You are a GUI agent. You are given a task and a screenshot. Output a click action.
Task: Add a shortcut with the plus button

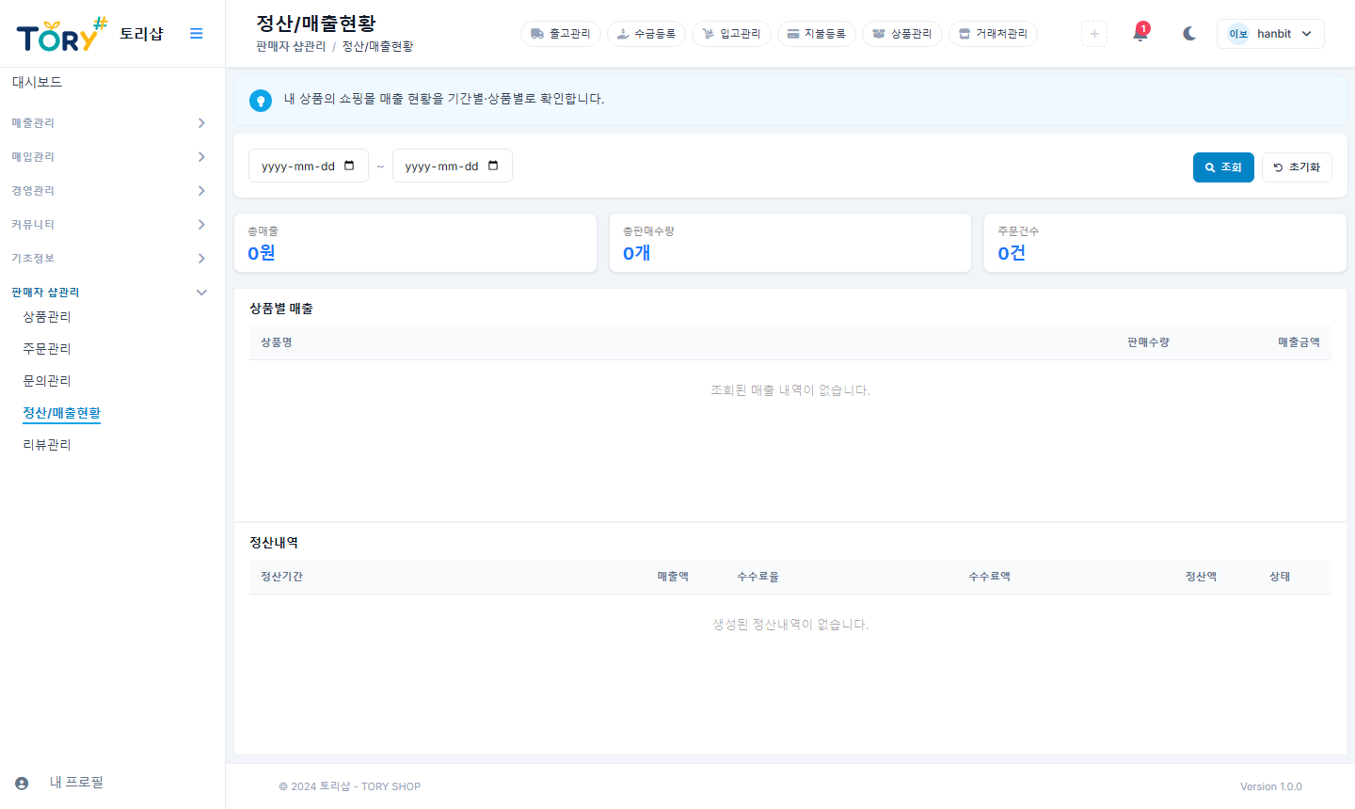coord(1094,34)
